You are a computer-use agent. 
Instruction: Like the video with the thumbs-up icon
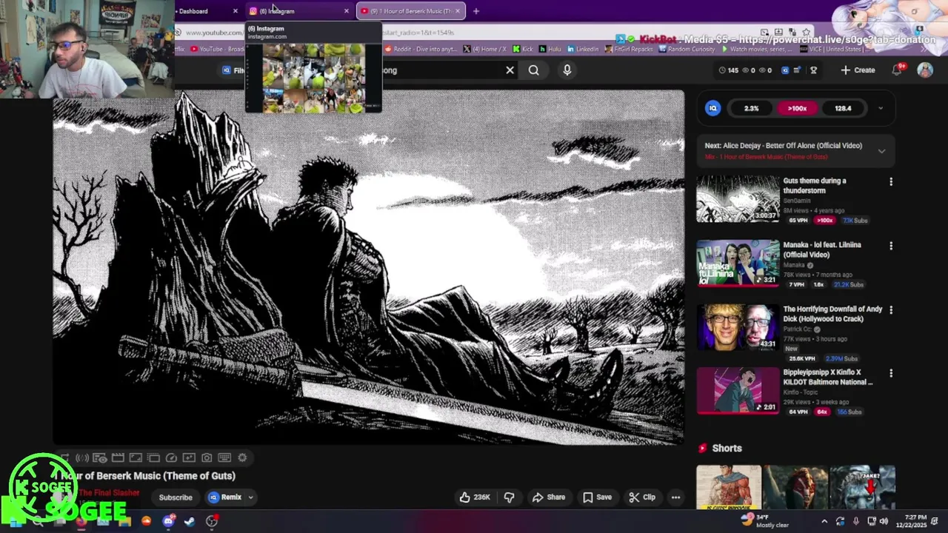point(475,497)
